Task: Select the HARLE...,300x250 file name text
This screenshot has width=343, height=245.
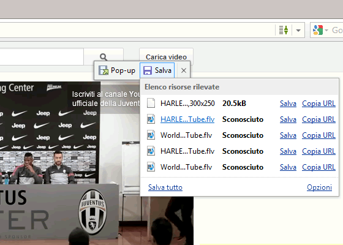Action: point(187,104)
